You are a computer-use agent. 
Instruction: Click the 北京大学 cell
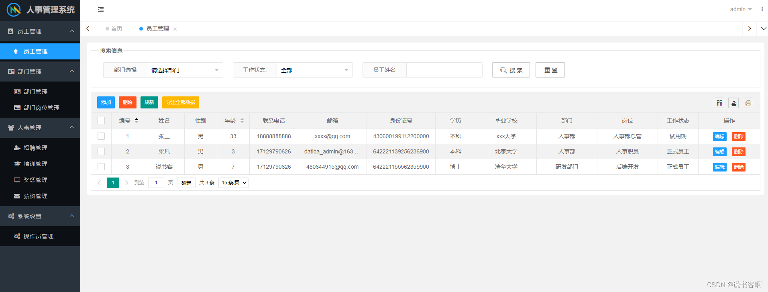click(506, 151)
